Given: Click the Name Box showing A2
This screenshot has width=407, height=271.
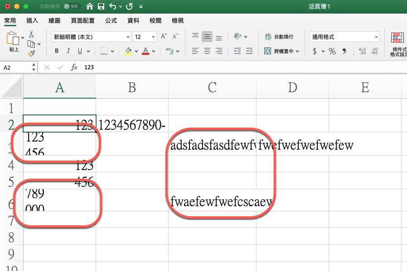Looking at the screenshot, I should point(16,67).
